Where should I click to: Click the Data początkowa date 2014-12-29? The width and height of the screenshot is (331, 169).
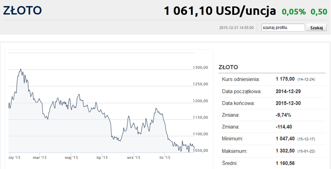coord(288,91)
